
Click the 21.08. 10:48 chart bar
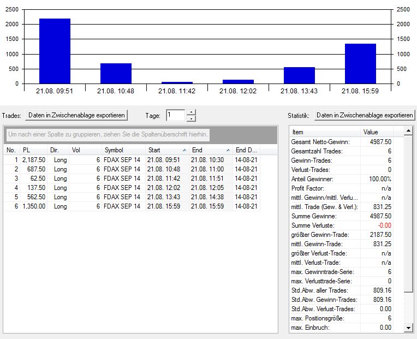pos(116,74)
